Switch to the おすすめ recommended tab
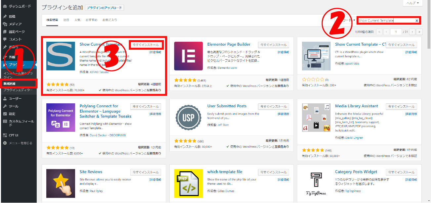This screenshot has width=431, height=203. [91, 20]
